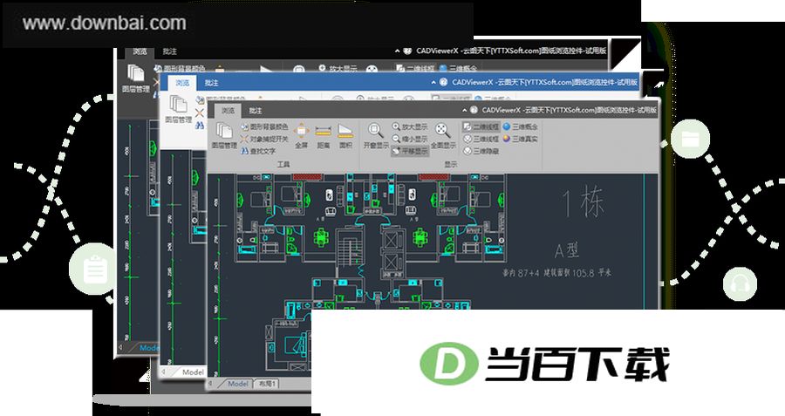Open 图层管理 in the front window
This screenshot has height=416, width=785.
pyautogui.click(x=223, y=136)
